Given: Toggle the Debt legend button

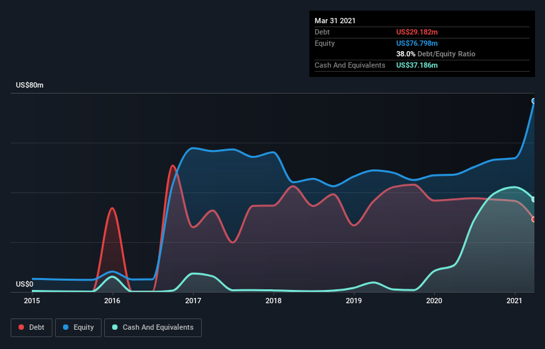Looking at the screenshot, I should (x=32, y=328).
